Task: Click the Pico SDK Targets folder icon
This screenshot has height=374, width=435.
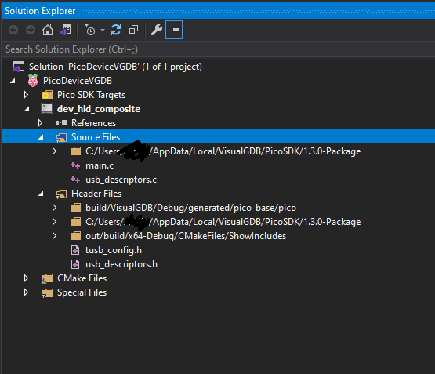Action: click(47, 95)
